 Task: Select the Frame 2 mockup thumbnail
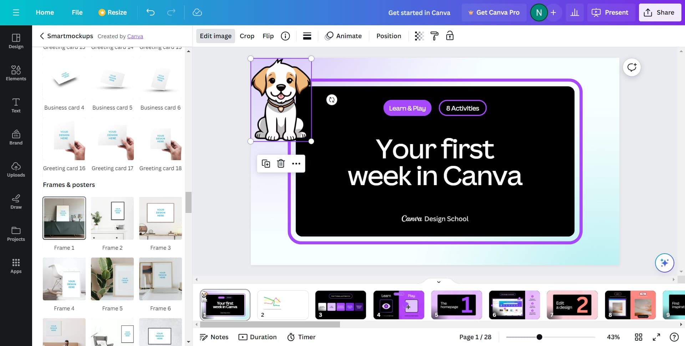pyautogui.click(x=112, y=218)
